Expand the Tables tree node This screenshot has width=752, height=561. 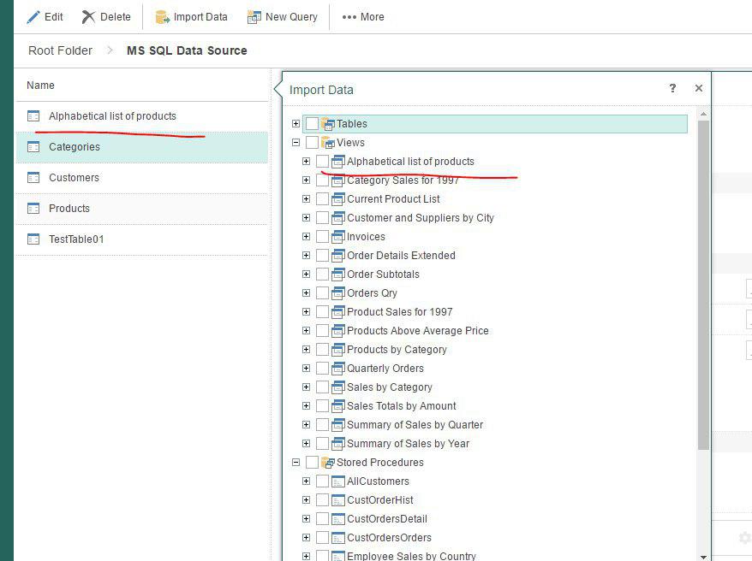[x=295, y=124]
